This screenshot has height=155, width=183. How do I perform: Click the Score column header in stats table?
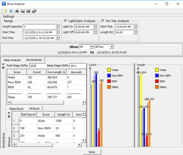coord(17,72)
